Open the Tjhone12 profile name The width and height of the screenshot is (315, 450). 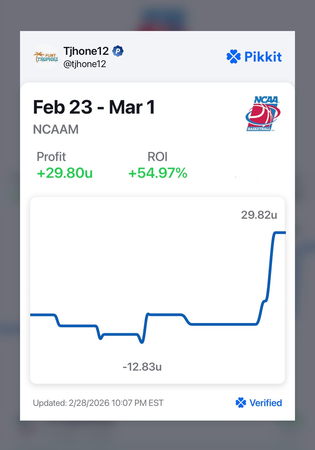(x=86, y=51)
